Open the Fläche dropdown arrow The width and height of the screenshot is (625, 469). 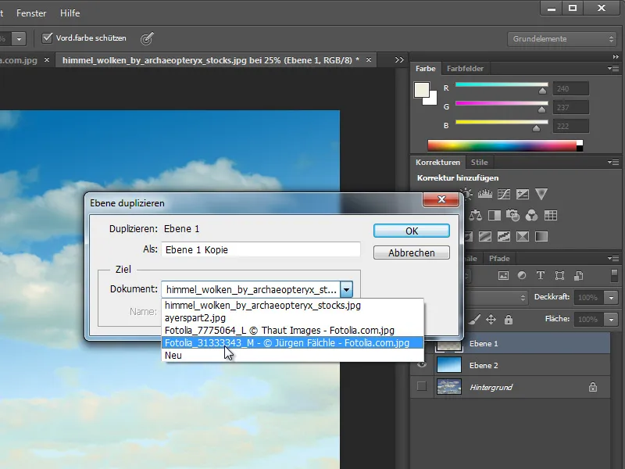611,320
